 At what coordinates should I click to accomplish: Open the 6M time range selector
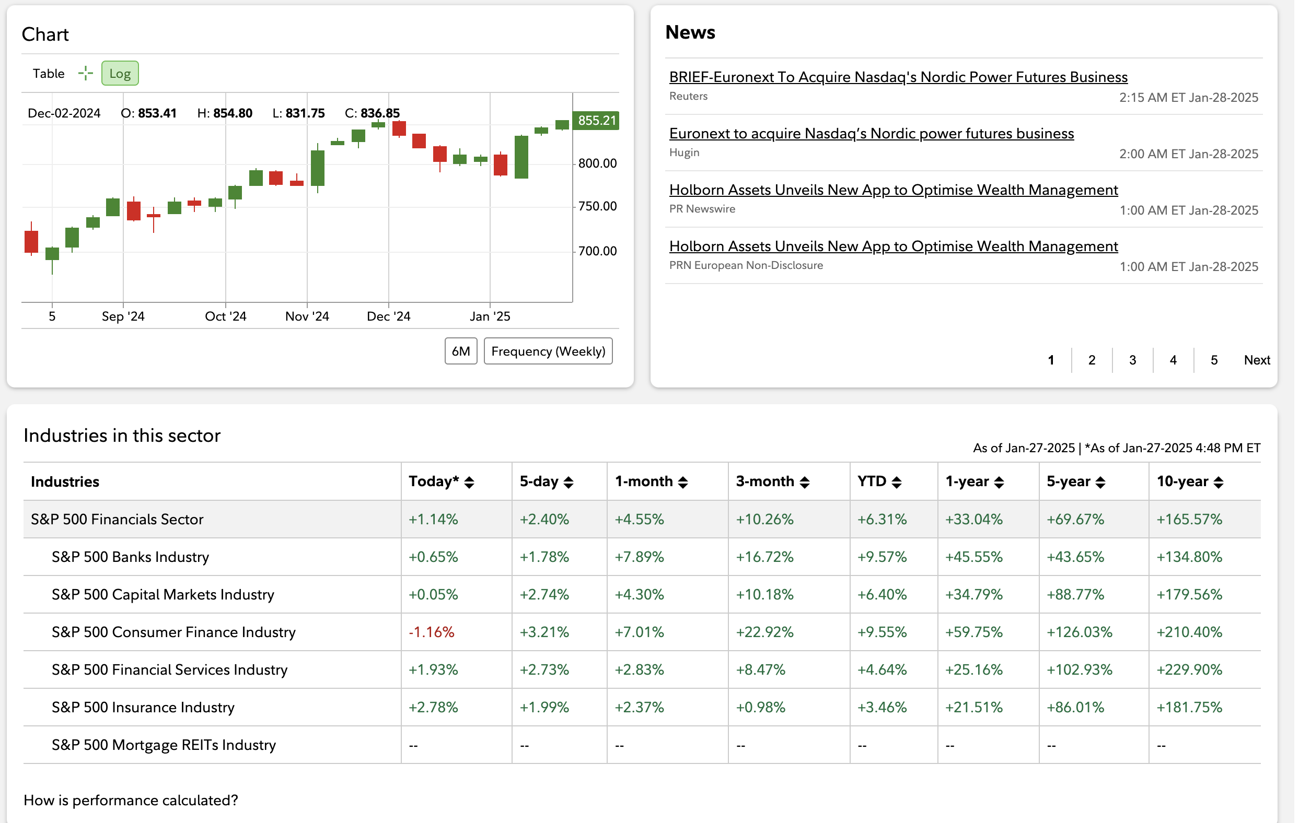pyautogui.click(x=461, y=351)
